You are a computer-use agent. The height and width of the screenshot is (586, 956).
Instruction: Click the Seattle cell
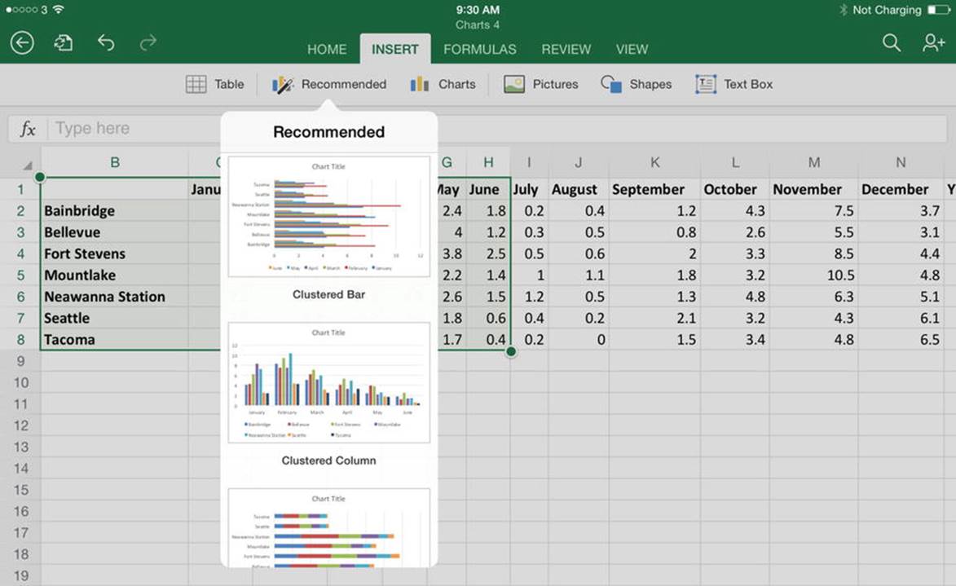pyautogui.click(x=115, y=318)
